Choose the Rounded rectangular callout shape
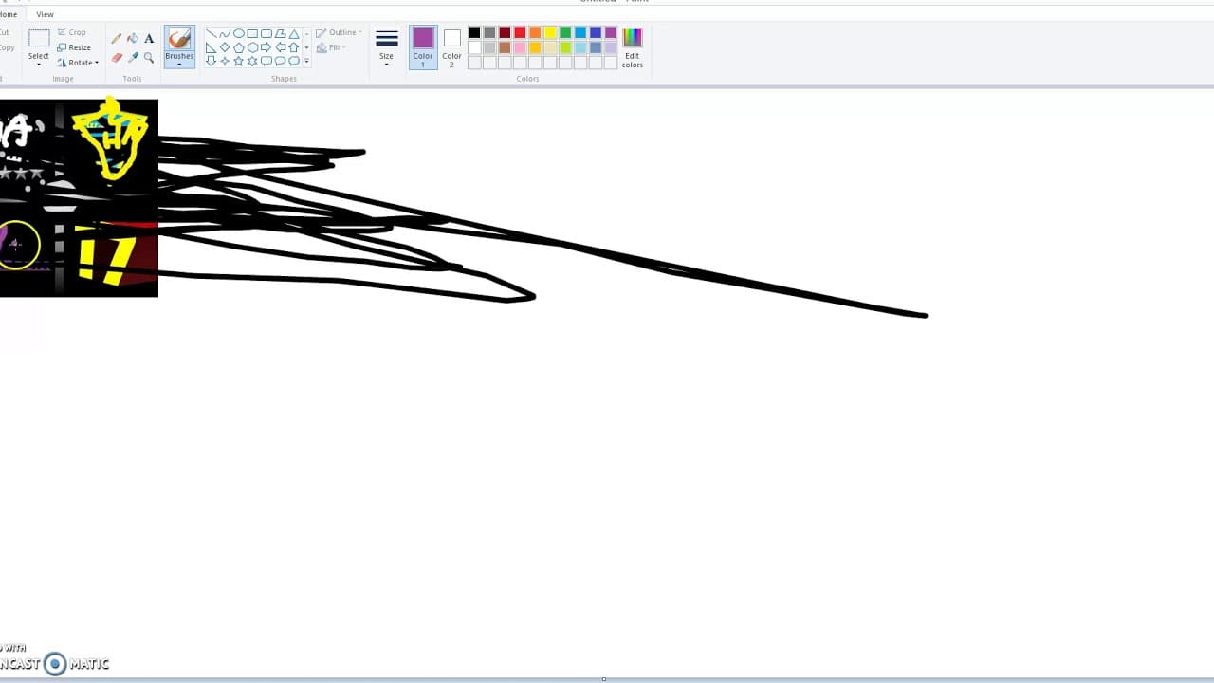 point(267,61)
